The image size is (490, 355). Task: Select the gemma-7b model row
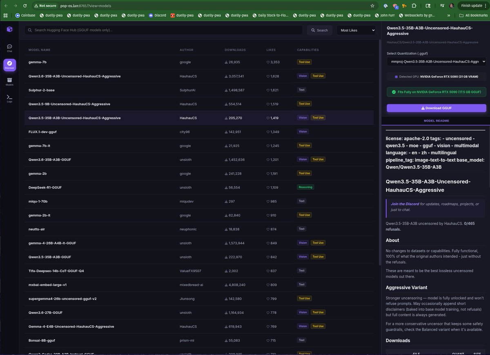199,62
